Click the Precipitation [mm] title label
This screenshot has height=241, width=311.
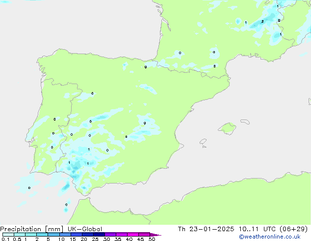[29, 229]
